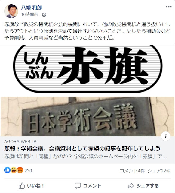Click the シェアする share button

coord(143,186)
